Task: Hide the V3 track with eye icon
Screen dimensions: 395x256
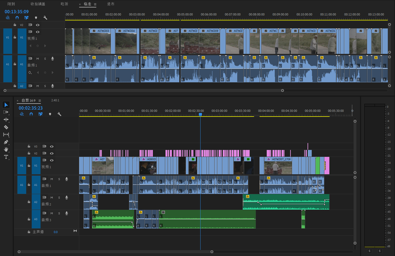Action: tap(52, 146)
